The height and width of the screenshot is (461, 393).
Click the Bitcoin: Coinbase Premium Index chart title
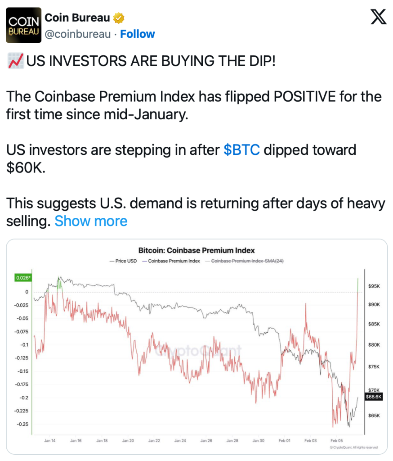click(x=196, y=250)
